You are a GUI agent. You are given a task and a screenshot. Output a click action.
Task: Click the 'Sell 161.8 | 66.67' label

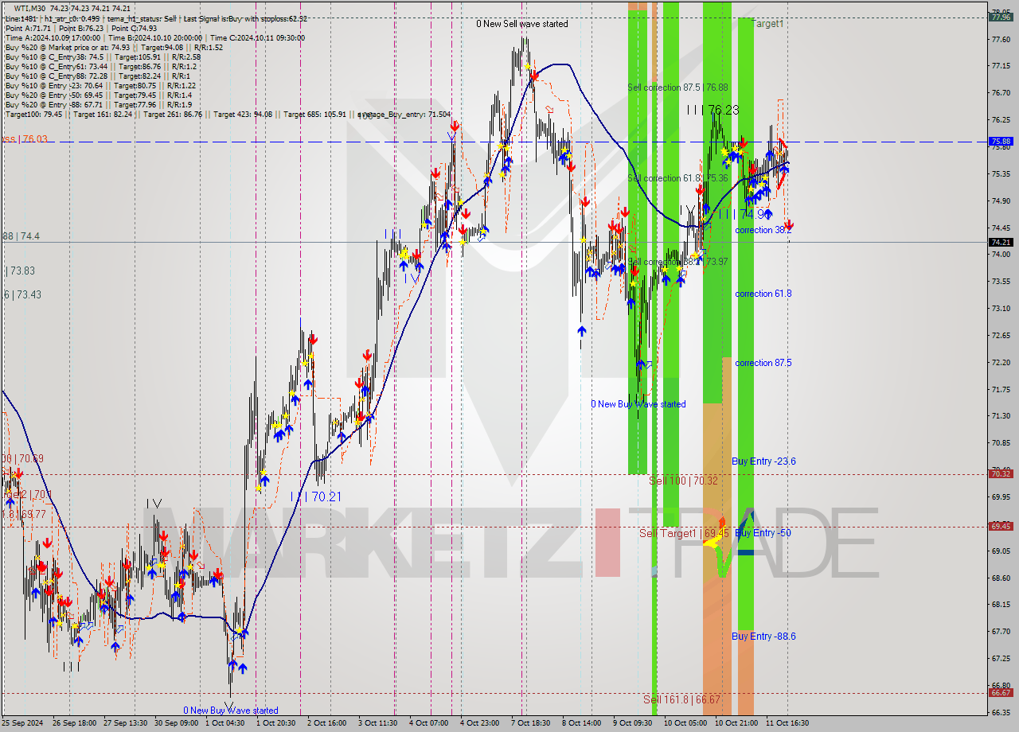681,699
